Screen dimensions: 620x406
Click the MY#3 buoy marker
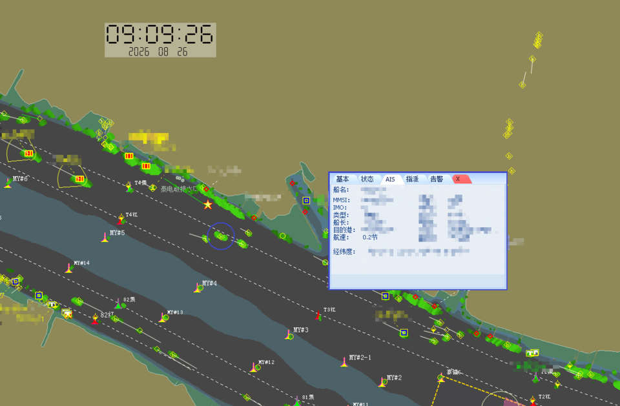(x=288, y=334)
